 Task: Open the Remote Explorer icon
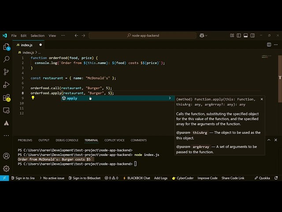(7, 110)
